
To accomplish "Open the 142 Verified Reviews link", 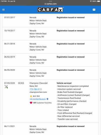I will click(38, 99).
